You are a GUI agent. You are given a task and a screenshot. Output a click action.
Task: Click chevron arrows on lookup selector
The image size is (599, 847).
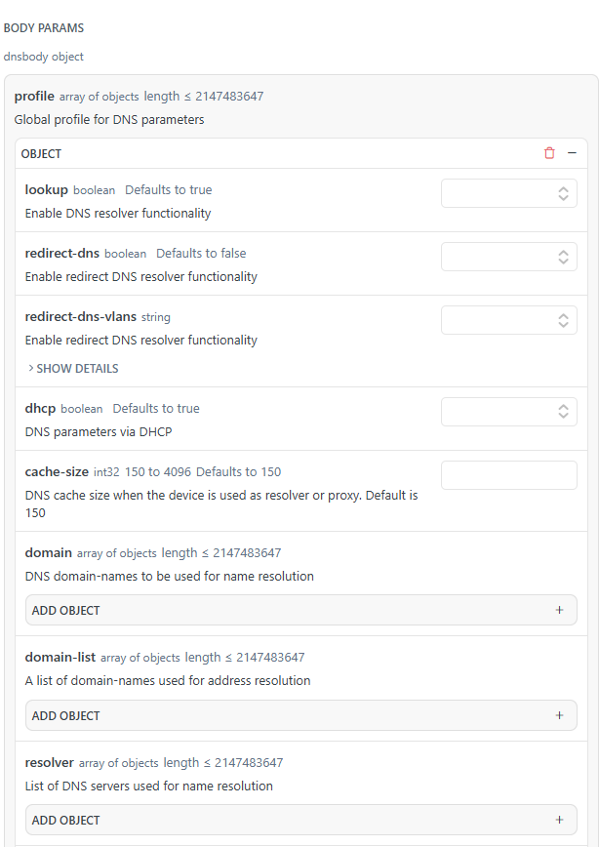point(563,193)
